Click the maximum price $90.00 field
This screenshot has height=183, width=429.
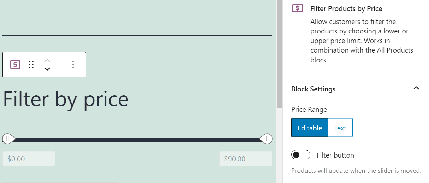pos(245,159)
